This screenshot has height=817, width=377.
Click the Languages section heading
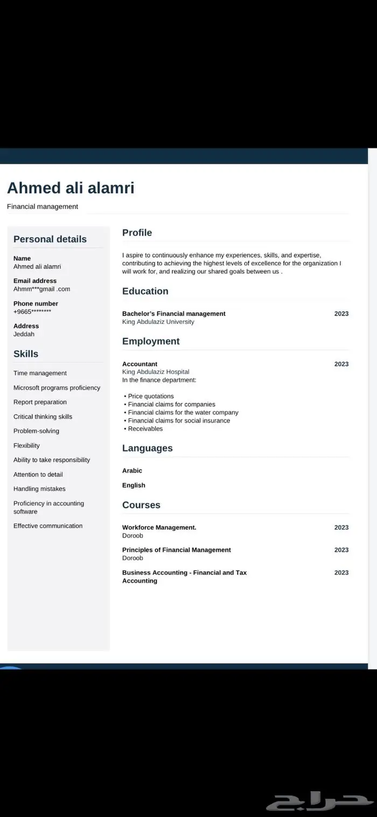(147, 448)
